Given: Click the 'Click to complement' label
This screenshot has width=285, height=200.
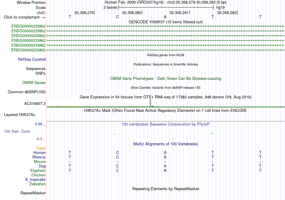Looking at the screenshot, I should (x=25, y=17).
